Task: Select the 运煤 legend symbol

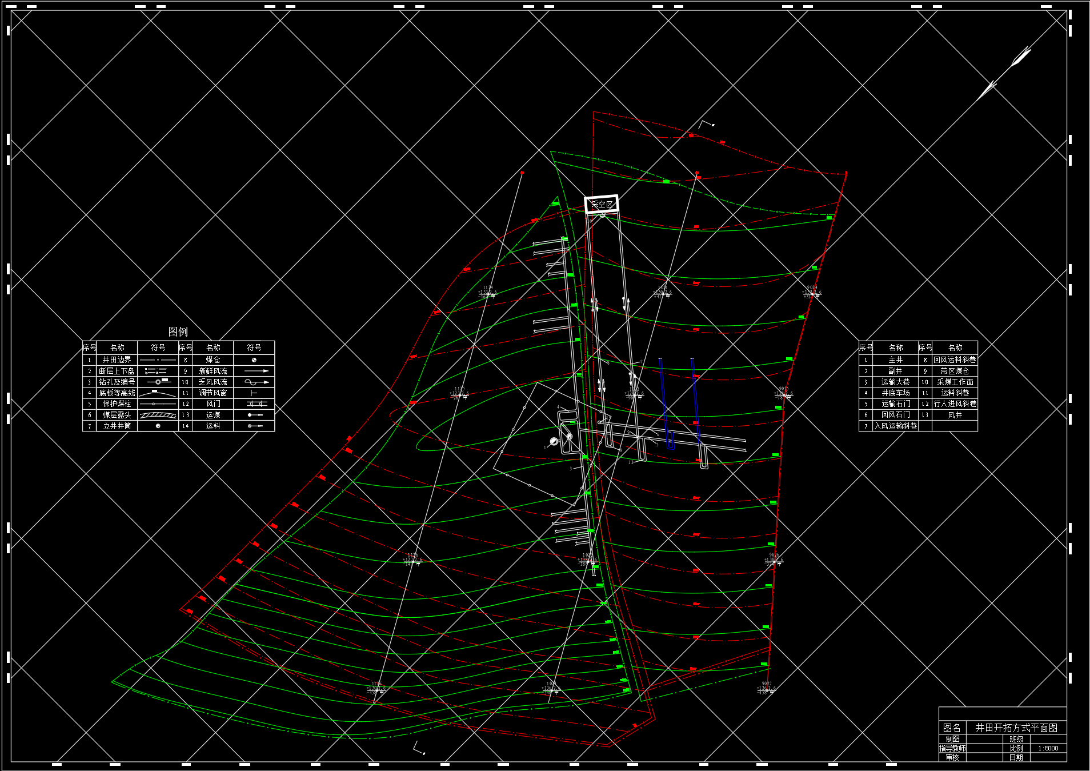Action: coord(255,415)
